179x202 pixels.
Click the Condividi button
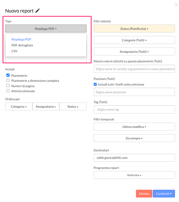(164, 193)
